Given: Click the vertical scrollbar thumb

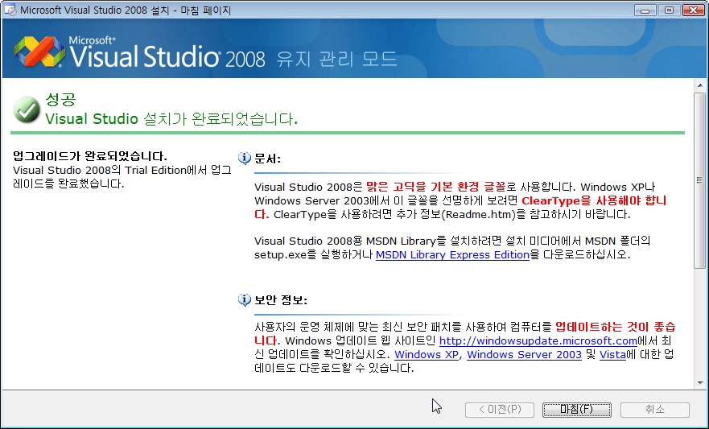Looking at the screenshot, I should (700, 181).
